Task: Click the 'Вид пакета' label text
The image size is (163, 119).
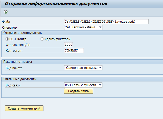Action: click(x=14, y=68)
